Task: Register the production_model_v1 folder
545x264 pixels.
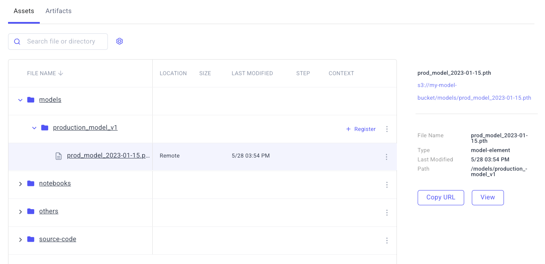Action: pos(361,129)
